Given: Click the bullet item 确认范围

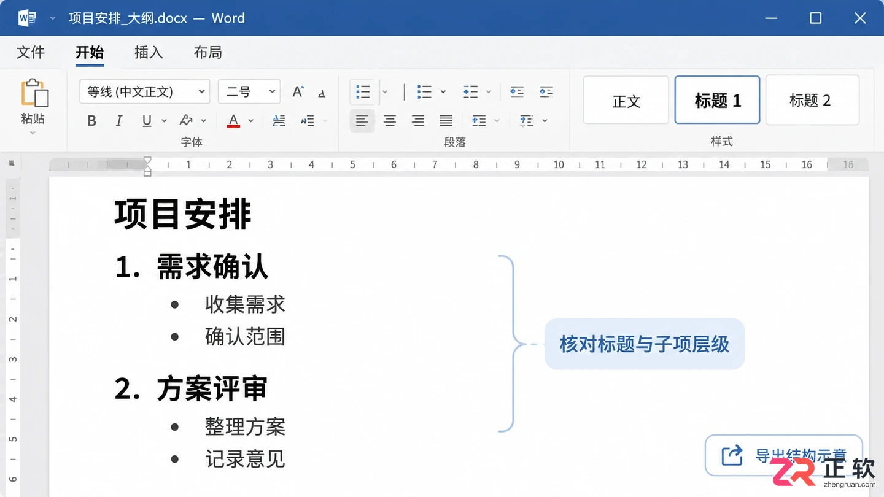Looking at the screenshot, I should click(x=246, y=337).
